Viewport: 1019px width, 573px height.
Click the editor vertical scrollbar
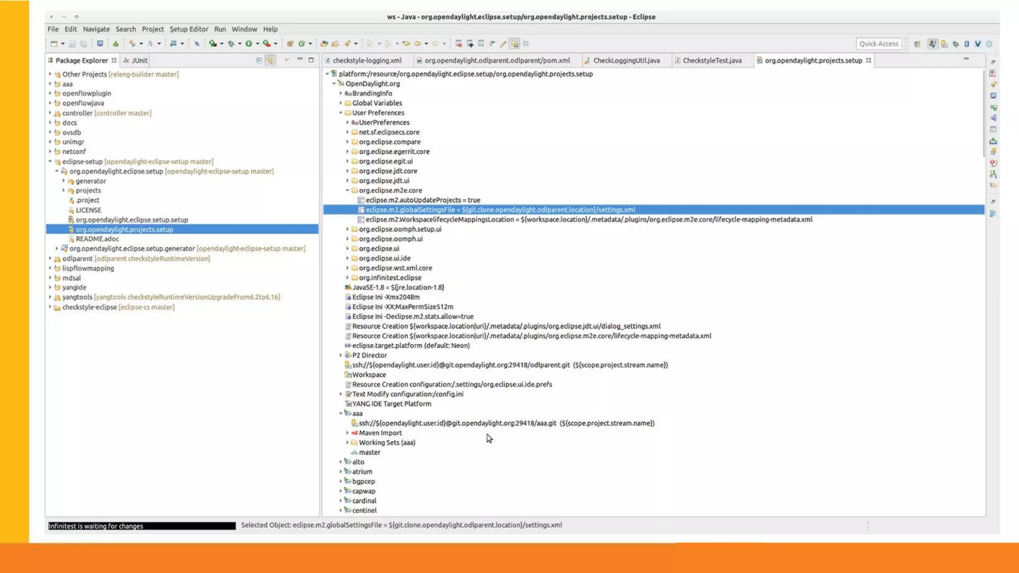coord(984,114)
